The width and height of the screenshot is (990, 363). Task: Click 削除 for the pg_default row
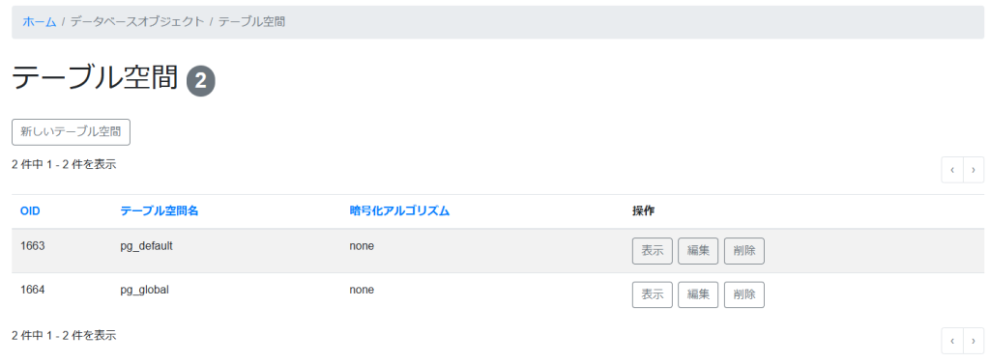coord(744,251)
